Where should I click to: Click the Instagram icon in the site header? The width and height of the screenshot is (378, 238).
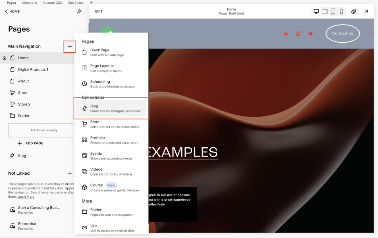298,34
